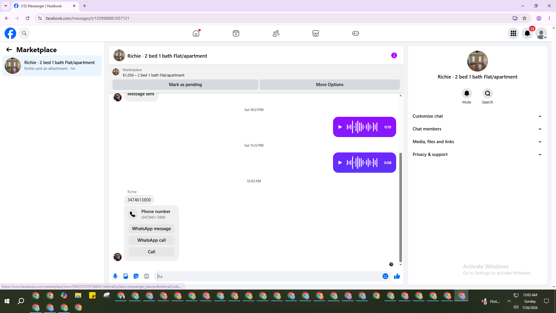Viewport: 556px width, 313px height.
Task: Open Windows taskbar search
Action: (21, 301)
